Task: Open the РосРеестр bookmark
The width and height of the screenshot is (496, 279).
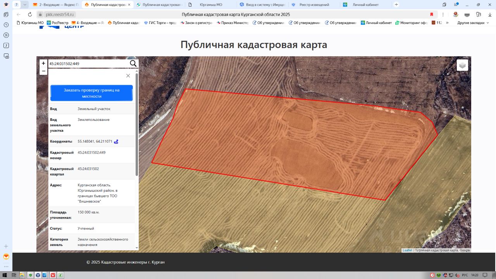Action: [57, 23]
